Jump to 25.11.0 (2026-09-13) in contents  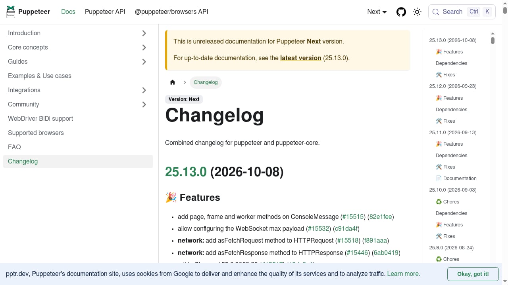(453, 133)
